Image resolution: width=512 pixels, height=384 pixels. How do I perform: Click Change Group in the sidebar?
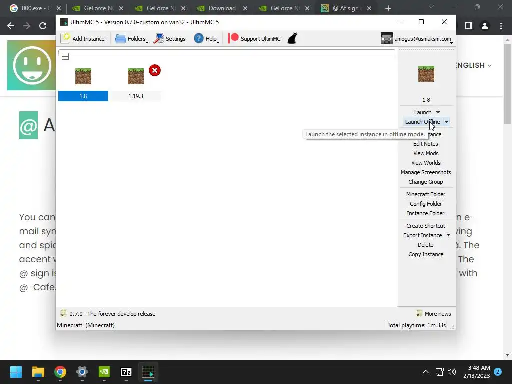(x=426, y=182)
